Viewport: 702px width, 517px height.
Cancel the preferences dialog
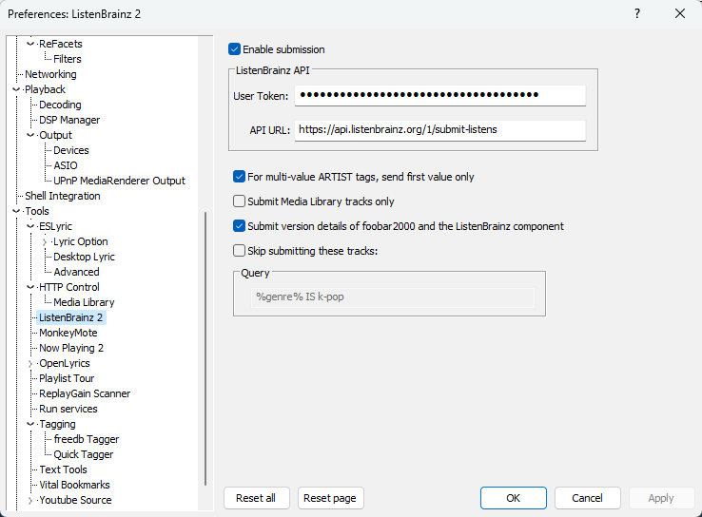(x=588, y=498)
